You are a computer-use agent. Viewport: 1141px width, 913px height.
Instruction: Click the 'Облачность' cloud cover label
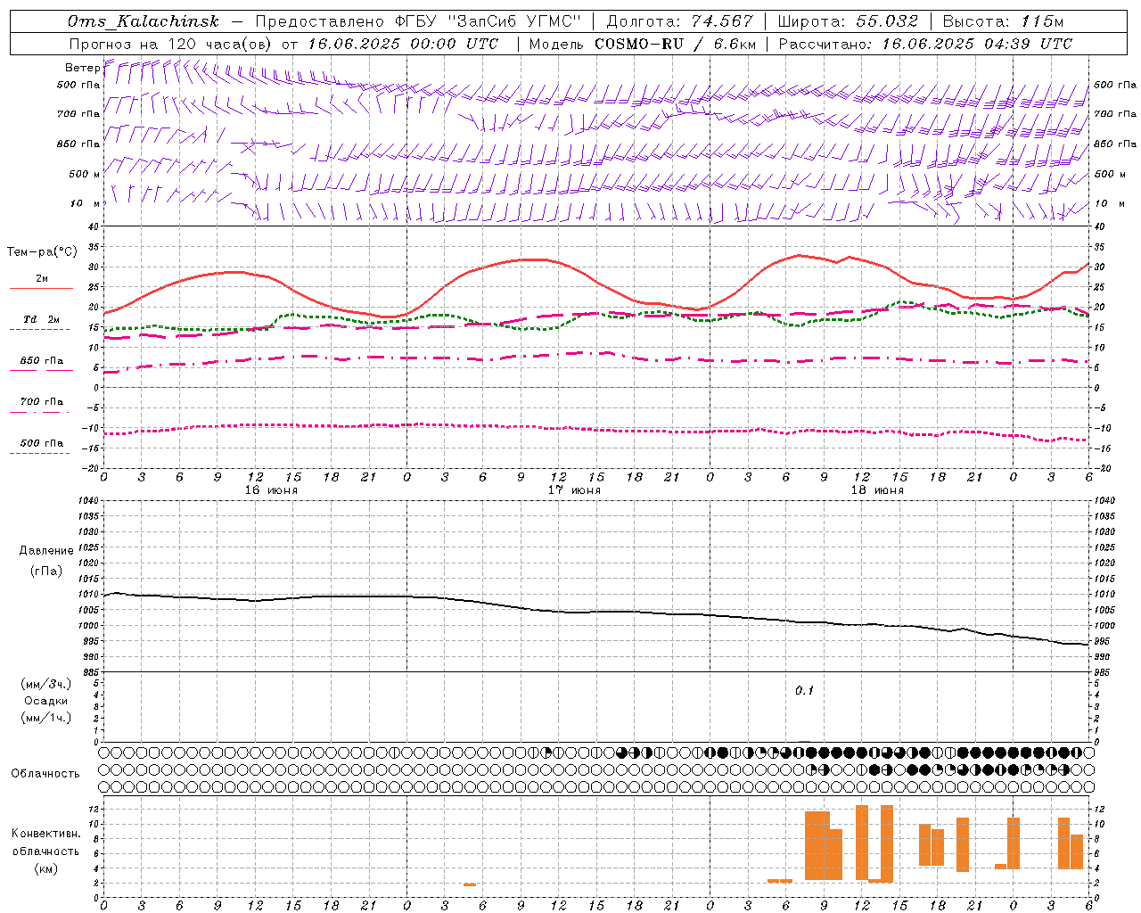(45, 774)
